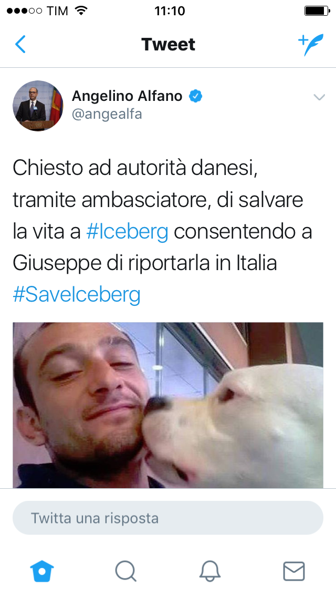Tap the 11:10 clock in status bar
The image size is (336, 597).
170,11
